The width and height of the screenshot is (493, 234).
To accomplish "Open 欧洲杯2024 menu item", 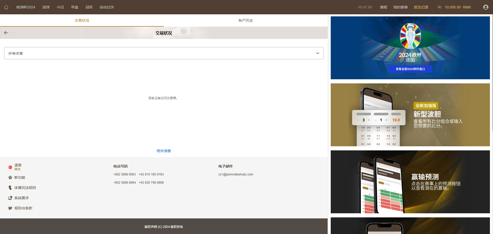I will tap(26, 7).
